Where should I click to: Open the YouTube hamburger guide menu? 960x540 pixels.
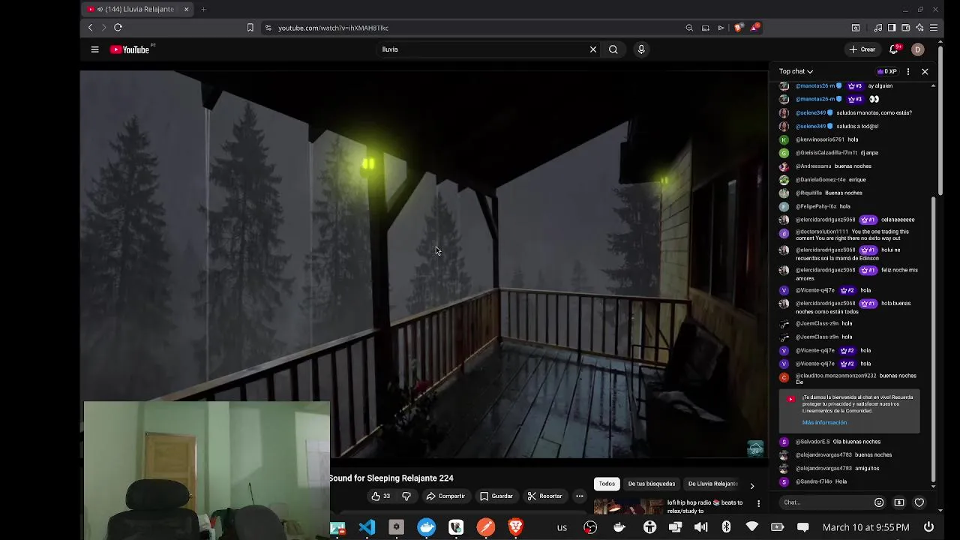point(94,49)
